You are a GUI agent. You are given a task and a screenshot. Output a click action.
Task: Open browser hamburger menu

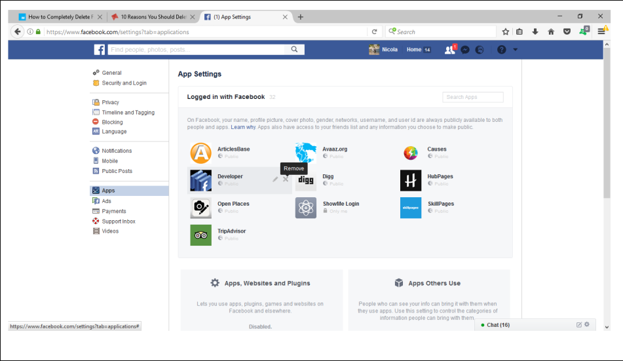click(x=601, y=31)
